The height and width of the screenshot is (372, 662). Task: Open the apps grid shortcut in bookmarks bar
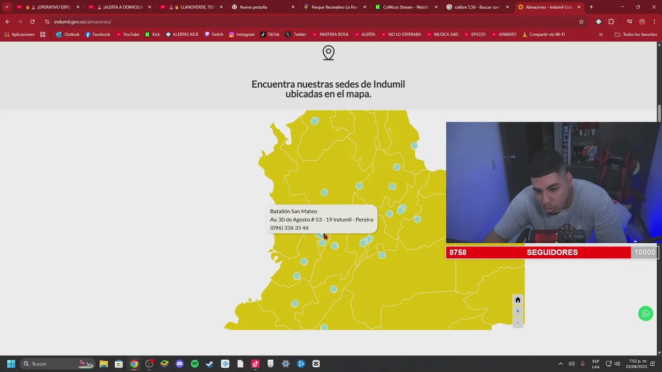point(43,34)
